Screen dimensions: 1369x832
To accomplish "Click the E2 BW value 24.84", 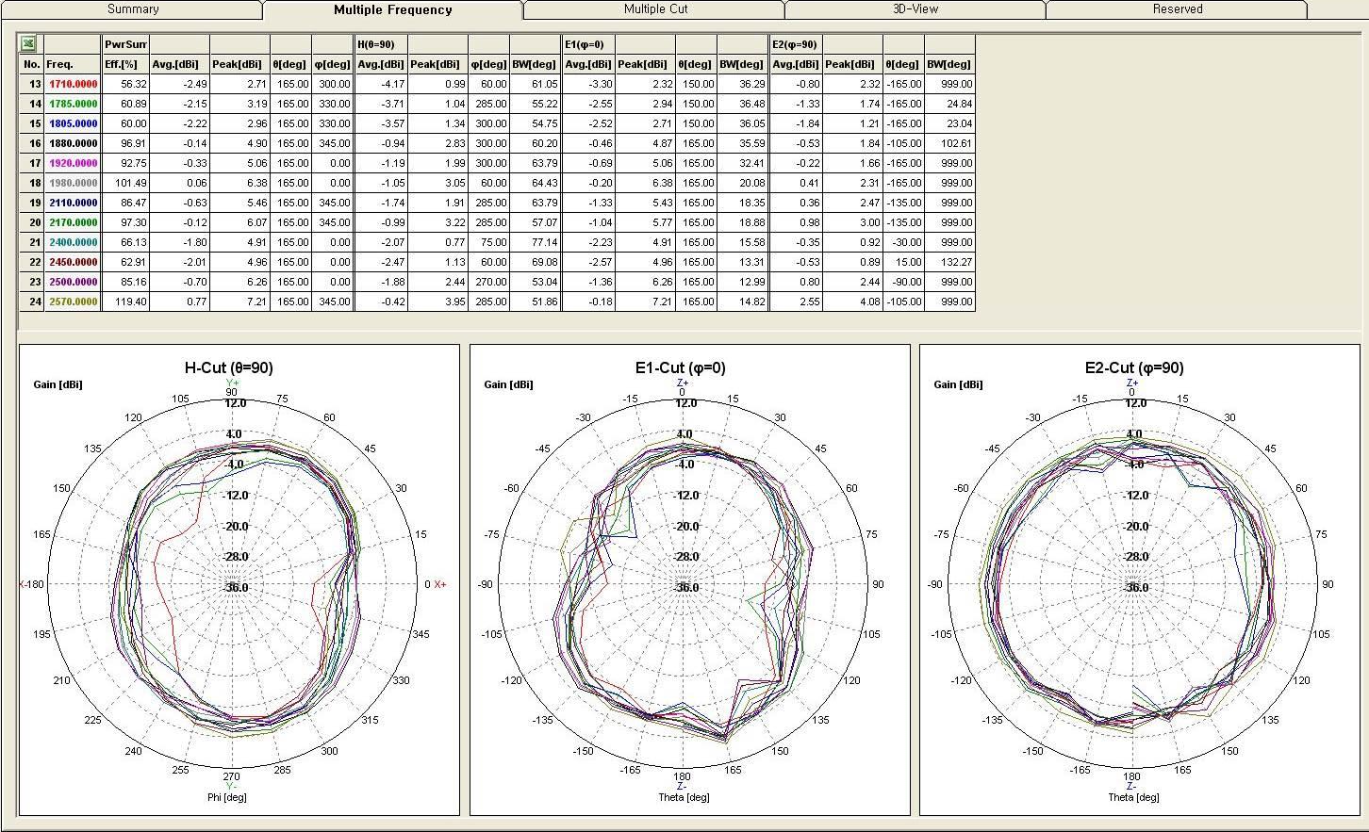I will (x=949, y=104).
